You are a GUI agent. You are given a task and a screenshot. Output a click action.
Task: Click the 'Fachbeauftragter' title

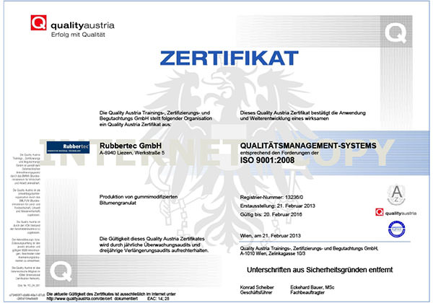pyautogui.click(x=307, y=292)
